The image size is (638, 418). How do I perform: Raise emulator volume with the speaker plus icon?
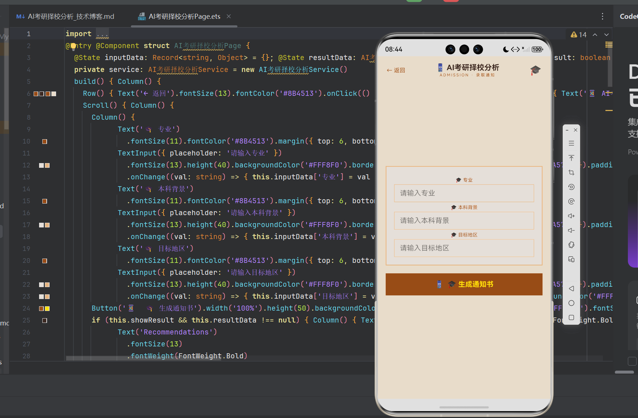(x=571, y=216)
